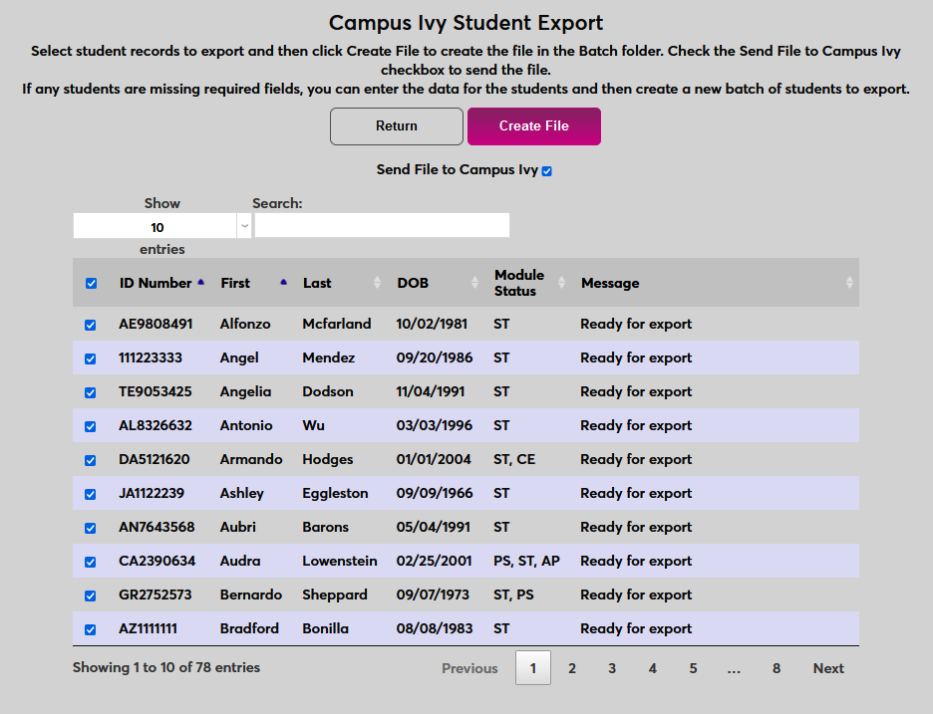Uncheck Audra Lowenstein's record

[x=91, y=561]
